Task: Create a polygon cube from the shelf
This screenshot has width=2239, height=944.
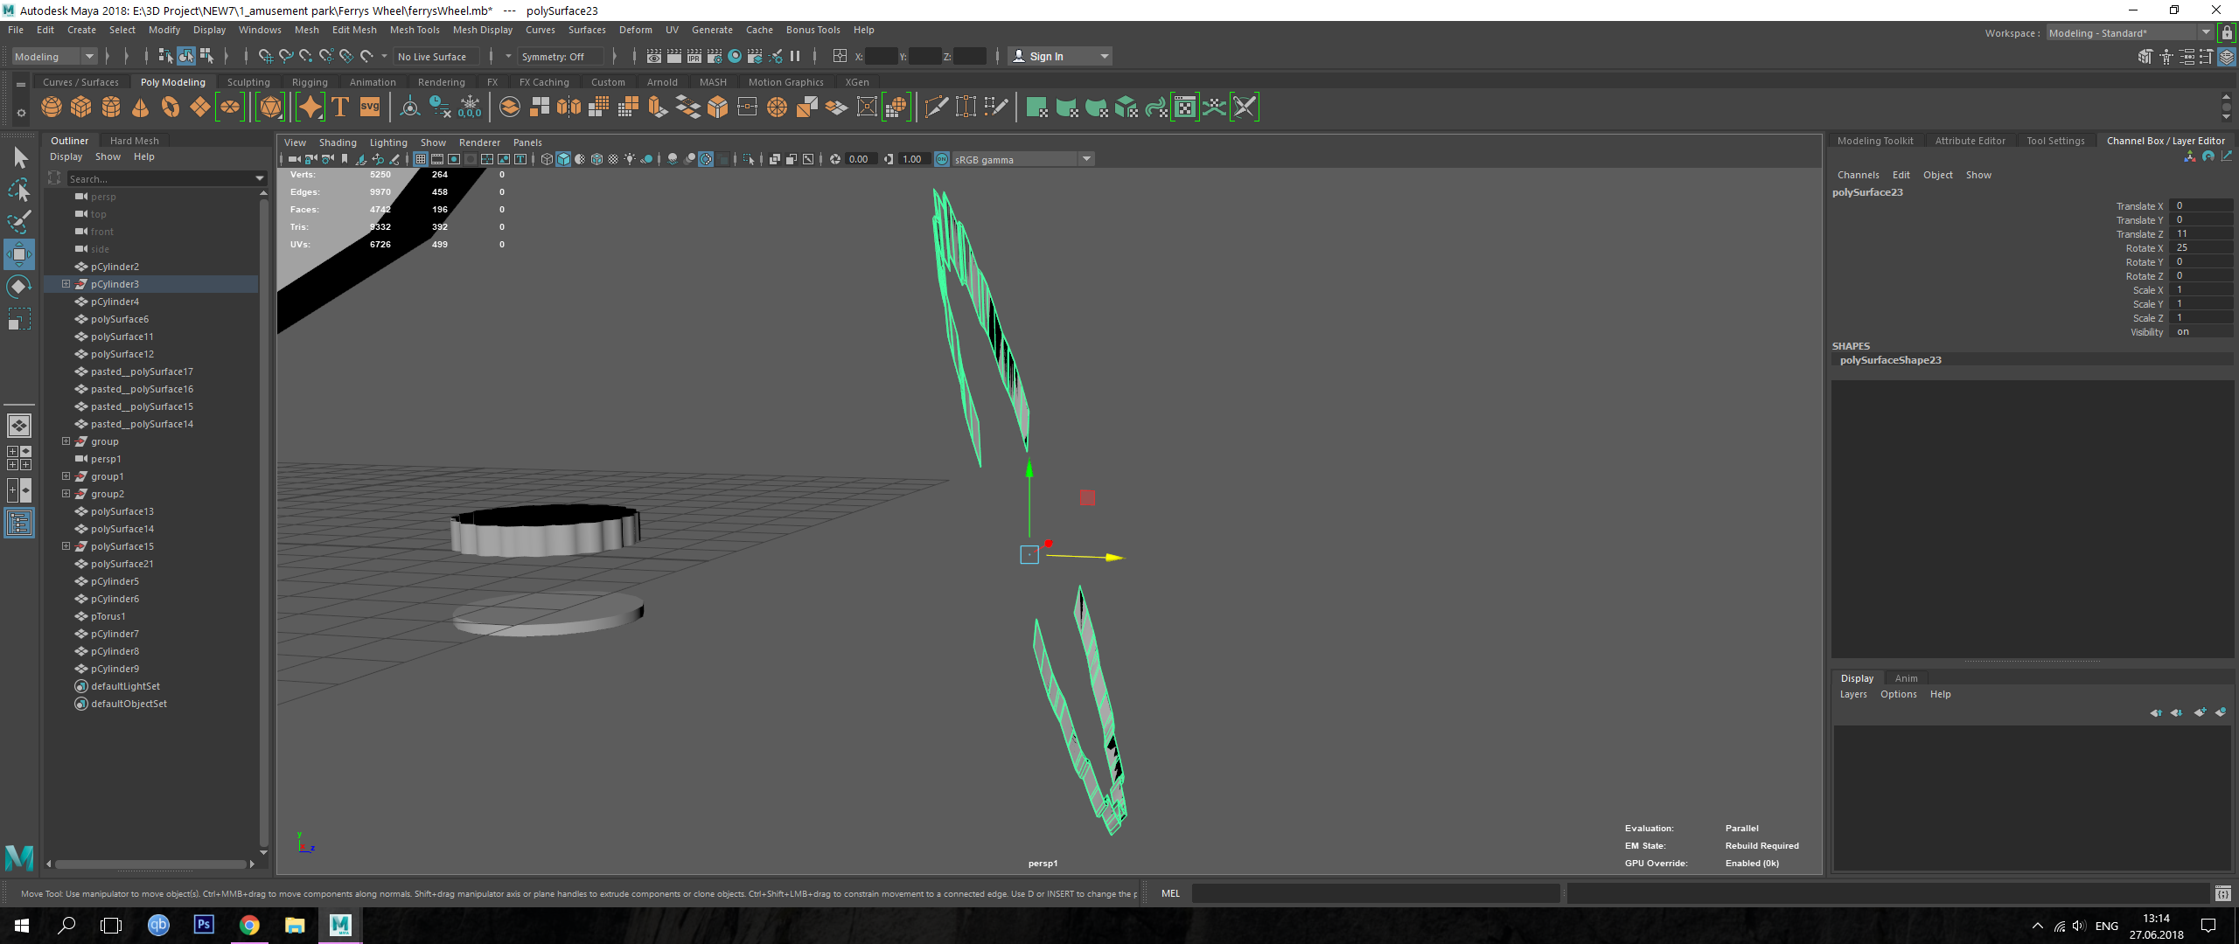Action: pos(81,108)
